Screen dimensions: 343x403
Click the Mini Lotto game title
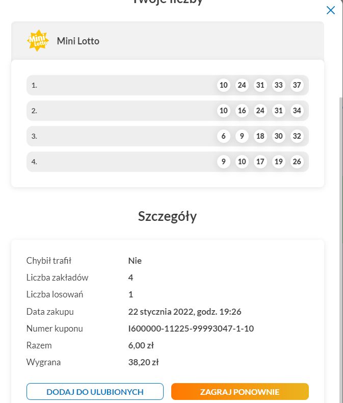(x=78, y=41)
